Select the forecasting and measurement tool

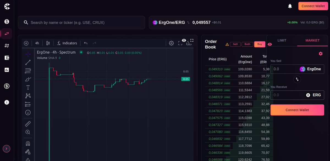(28, 104)
